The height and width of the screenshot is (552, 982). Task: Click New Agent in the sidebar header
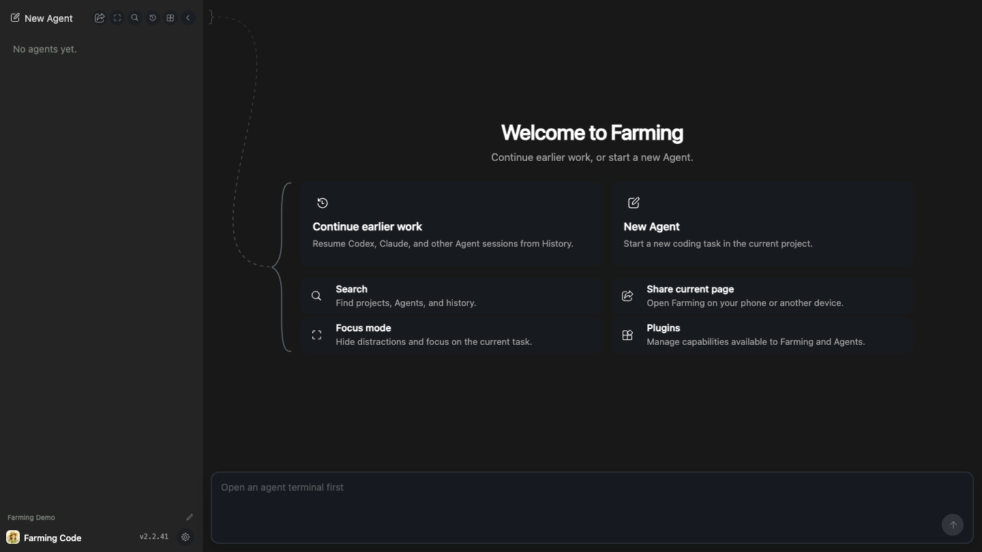point(42,18)
